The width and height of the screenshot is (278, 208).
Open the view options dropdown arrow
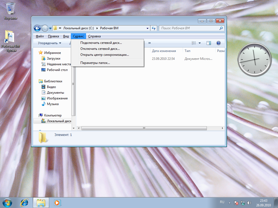[x=200, y=43]
